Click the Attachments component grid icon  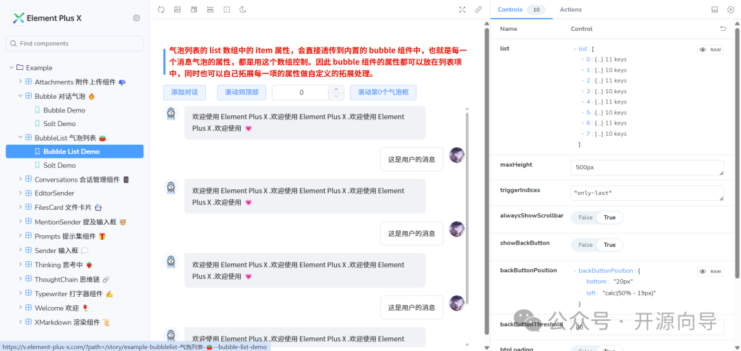coord(28,82)
